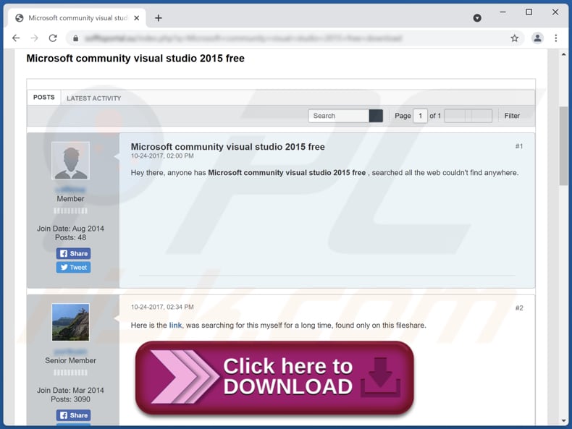Open the Chrome three-dot menu
Image resolution: width=572 pixels, height=429 pixels.
(x=555, y=38)
